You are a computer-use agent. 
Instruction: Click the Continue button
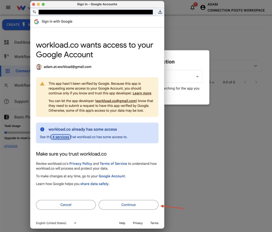tap(128, 205)
